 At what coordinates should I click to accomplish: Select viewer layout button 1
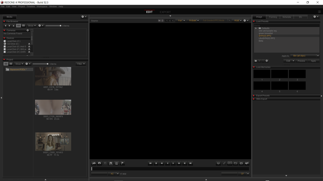(x=167, y=21)
